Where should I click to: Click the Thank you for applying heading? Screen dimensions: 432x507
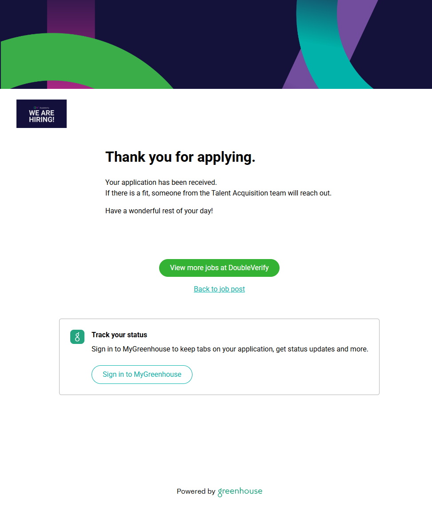[180, 157]
